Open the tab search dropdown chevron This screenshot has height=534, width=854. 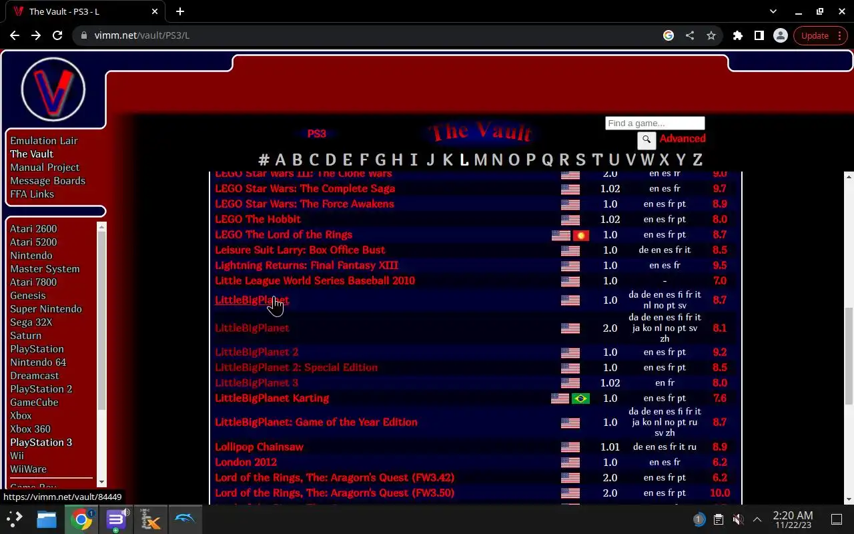[x=773, y=11]
